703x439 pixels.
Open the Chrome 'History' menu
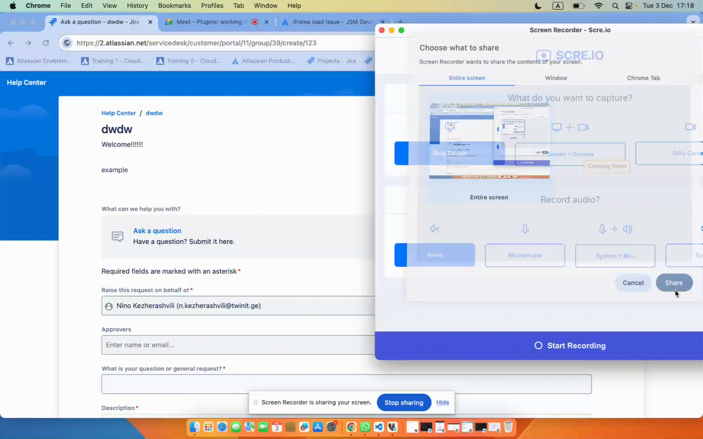[x=137, y=6]
